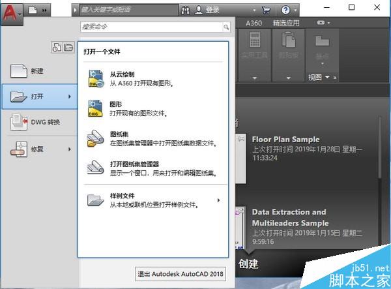Click the red AutoCAD application menu button

click(12, 14)
